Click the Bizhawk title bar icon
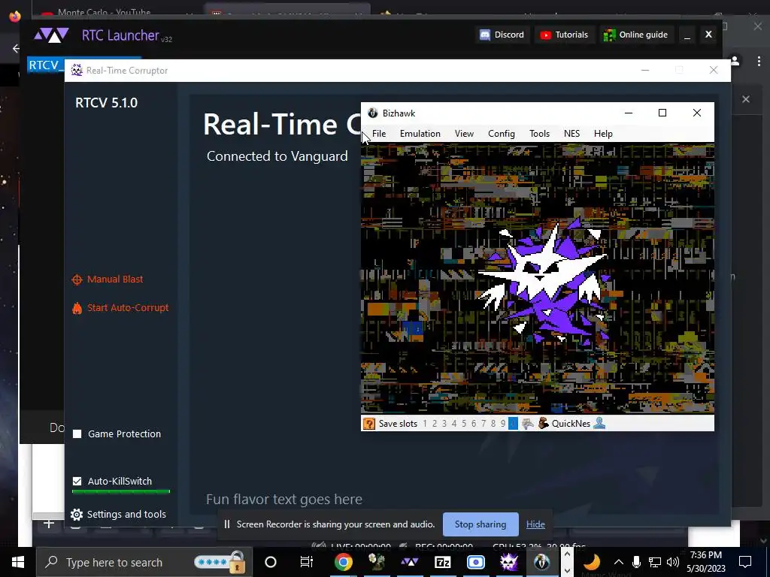Screen dimensions: 770x577 click(x=373, y=113)
